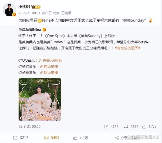Click 小沈阳's profile avatar
This screenshot has width=162, height=143.
(9, 10)
